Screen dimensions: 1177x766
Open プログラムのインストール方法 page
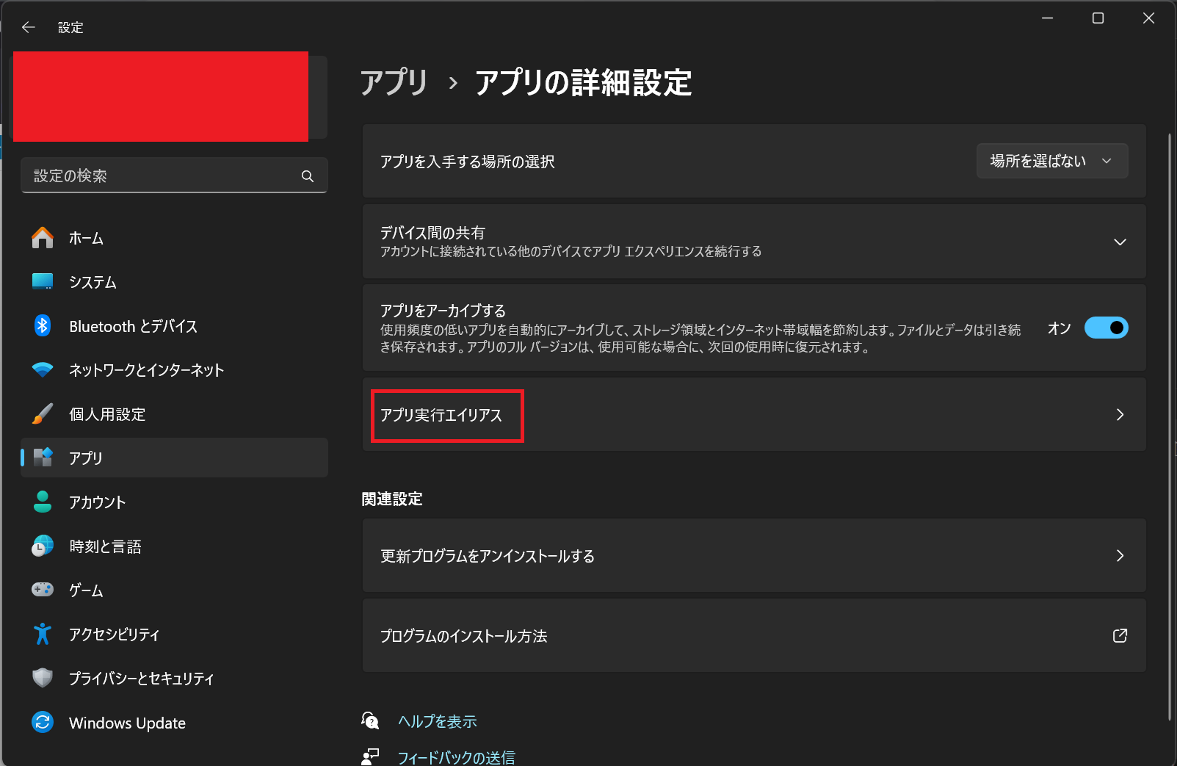point(754,635)
